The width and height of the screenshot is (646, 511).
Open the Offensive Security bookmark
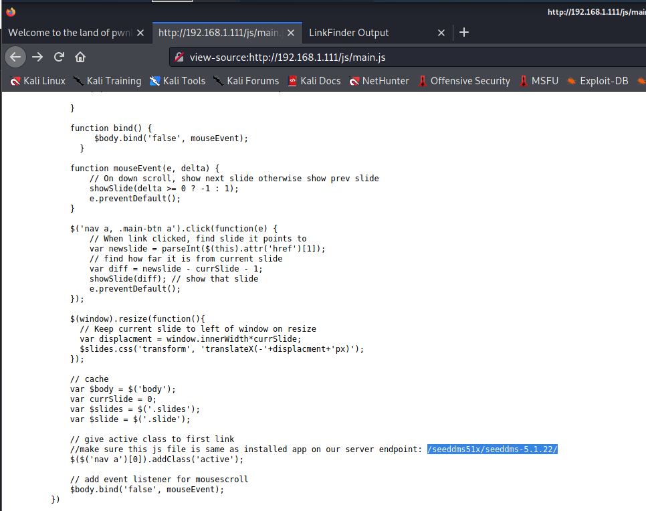463,81
